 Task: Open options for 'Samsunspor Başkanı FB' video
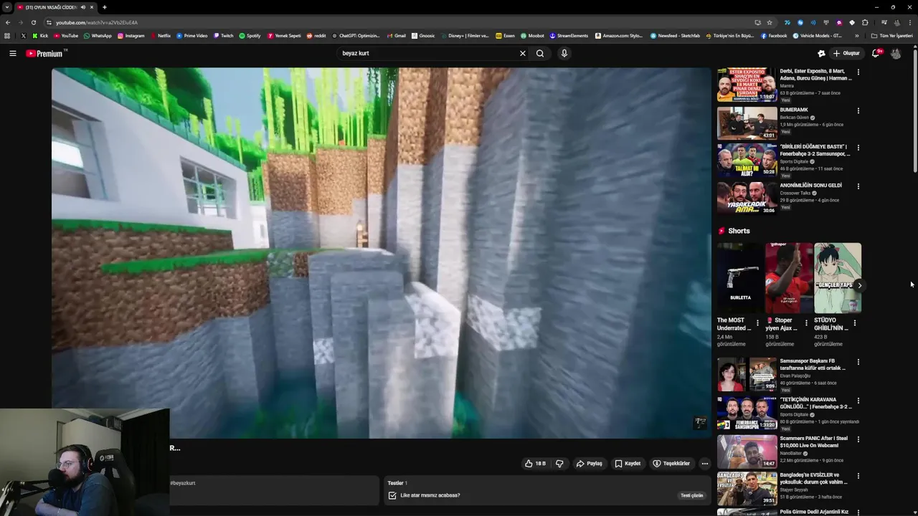click(x=858, y=362)
